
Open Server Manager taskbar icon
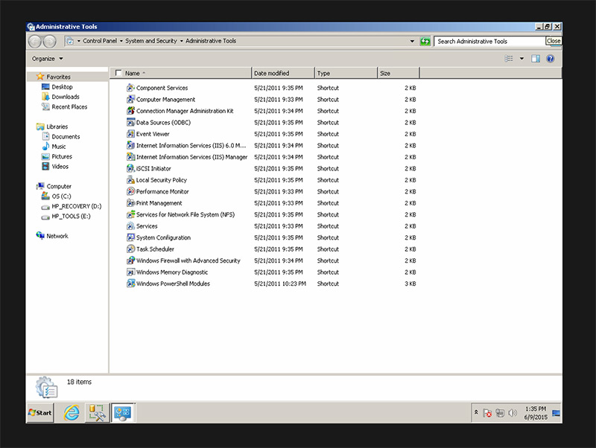coord(97,413)
